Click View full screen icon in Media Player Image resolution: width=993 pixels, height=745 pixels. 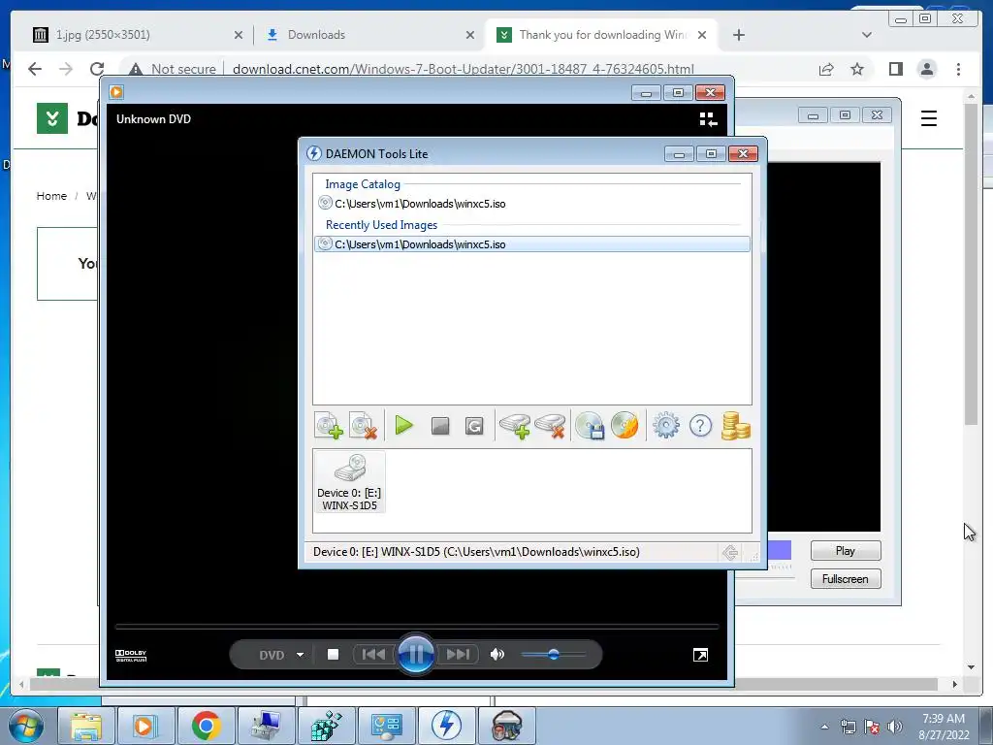coord(700,655)
